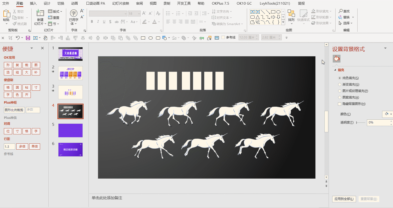Click the Reset slide (重置) icon

point(54,18)
